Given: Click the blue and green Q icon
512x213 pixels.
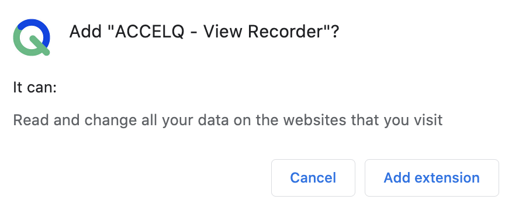Looking at the screenshot, I should tap(32, 37).
